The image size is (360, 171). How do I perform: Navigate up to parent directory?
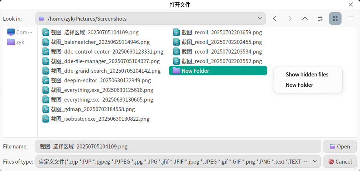[305, 18]
